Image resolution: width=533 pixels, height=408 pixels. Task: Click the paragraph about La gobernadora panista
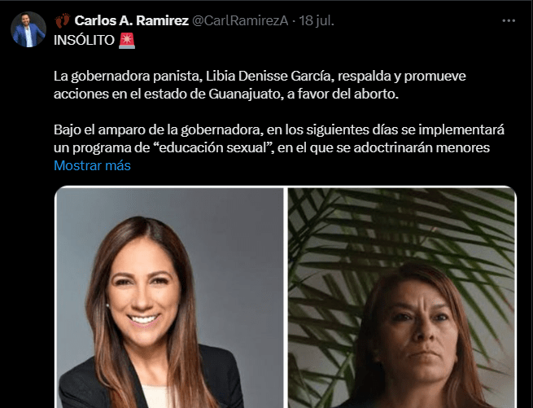tap(260, 85)
